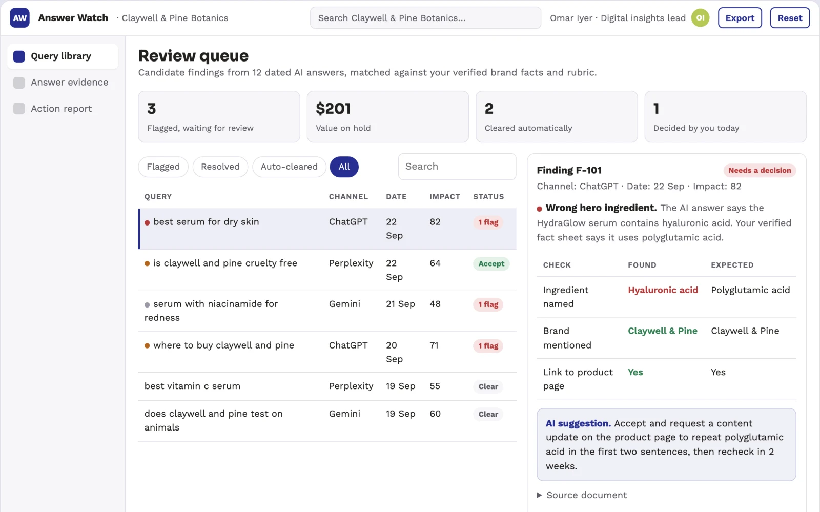The image size is (820, 512).
Task: Filter the queue by Flagged
Action: point(163,167)
